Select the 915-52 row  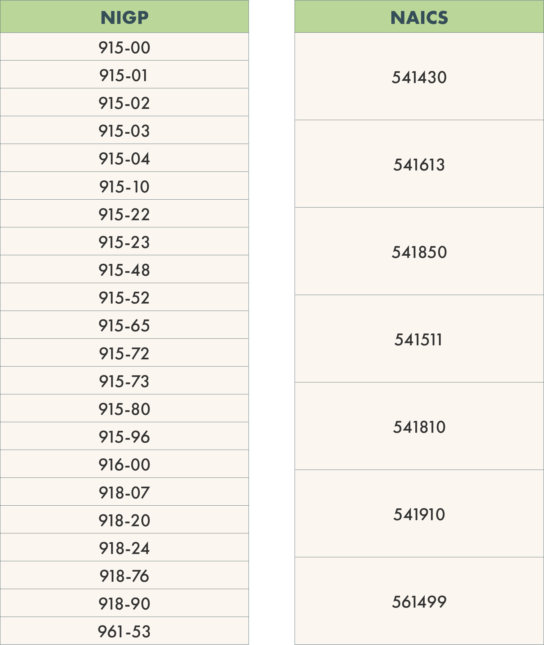124,297
